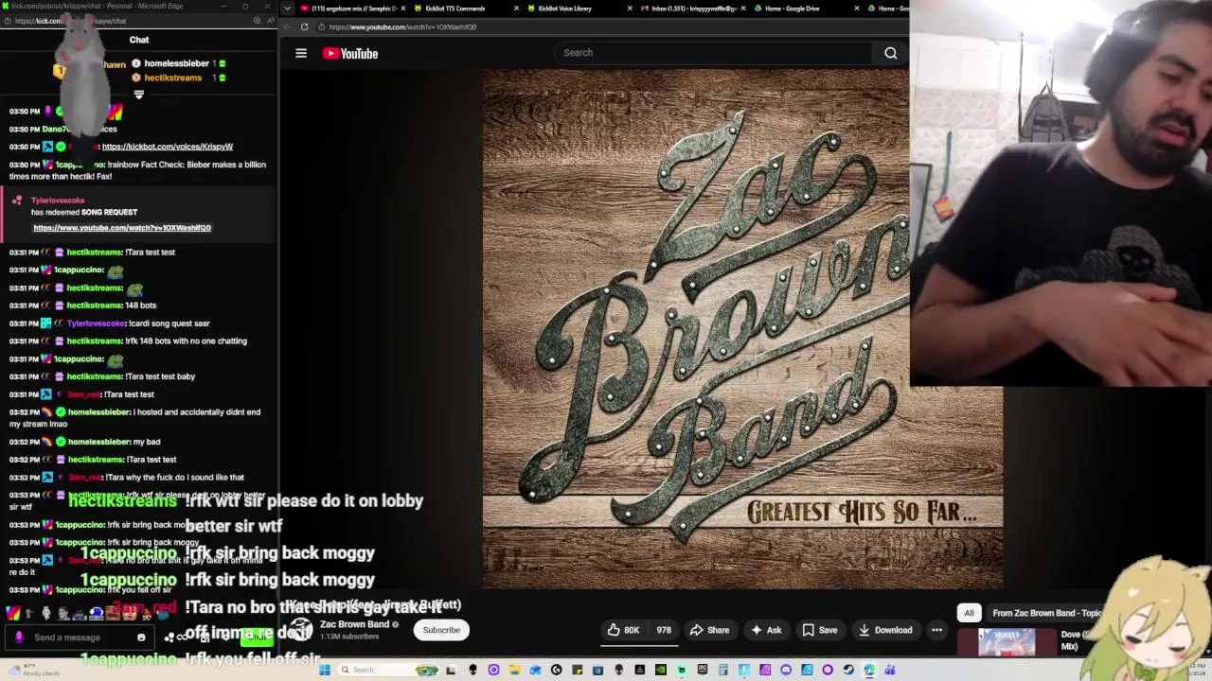The width and height of the screenshot is (1212, 681).
Task: Switch to Inbox Gmail tab
Action: [x=693, y=9]
